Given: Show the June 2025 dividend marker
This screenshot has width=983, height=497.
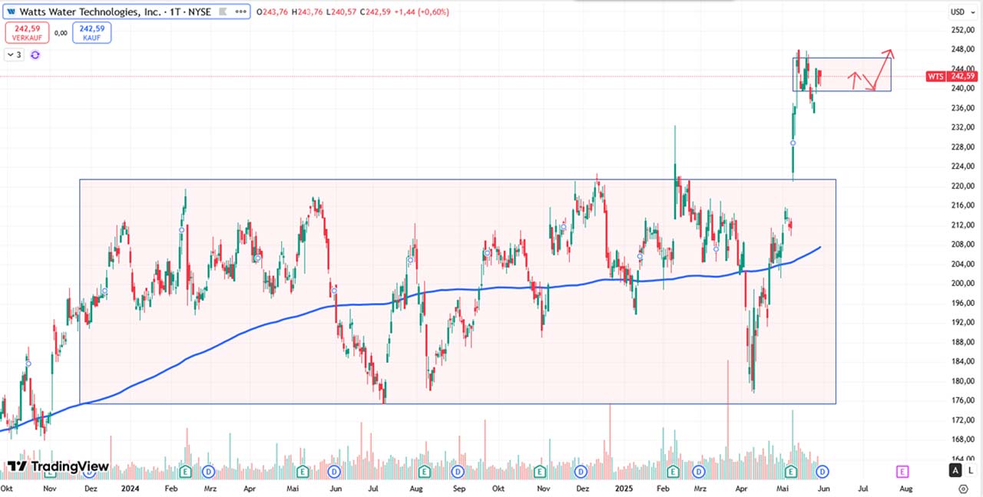Looking at the screenshot, I should (822, 470).
